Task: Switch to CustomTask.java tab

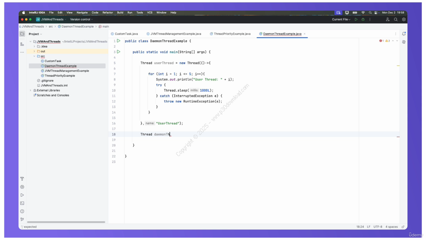Action: (x=124, y=34)
